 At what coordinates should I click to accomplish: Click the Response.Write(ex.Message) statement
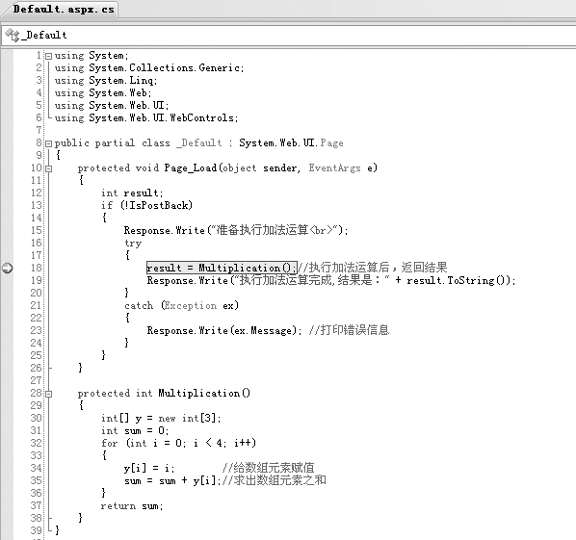[224, 330]
